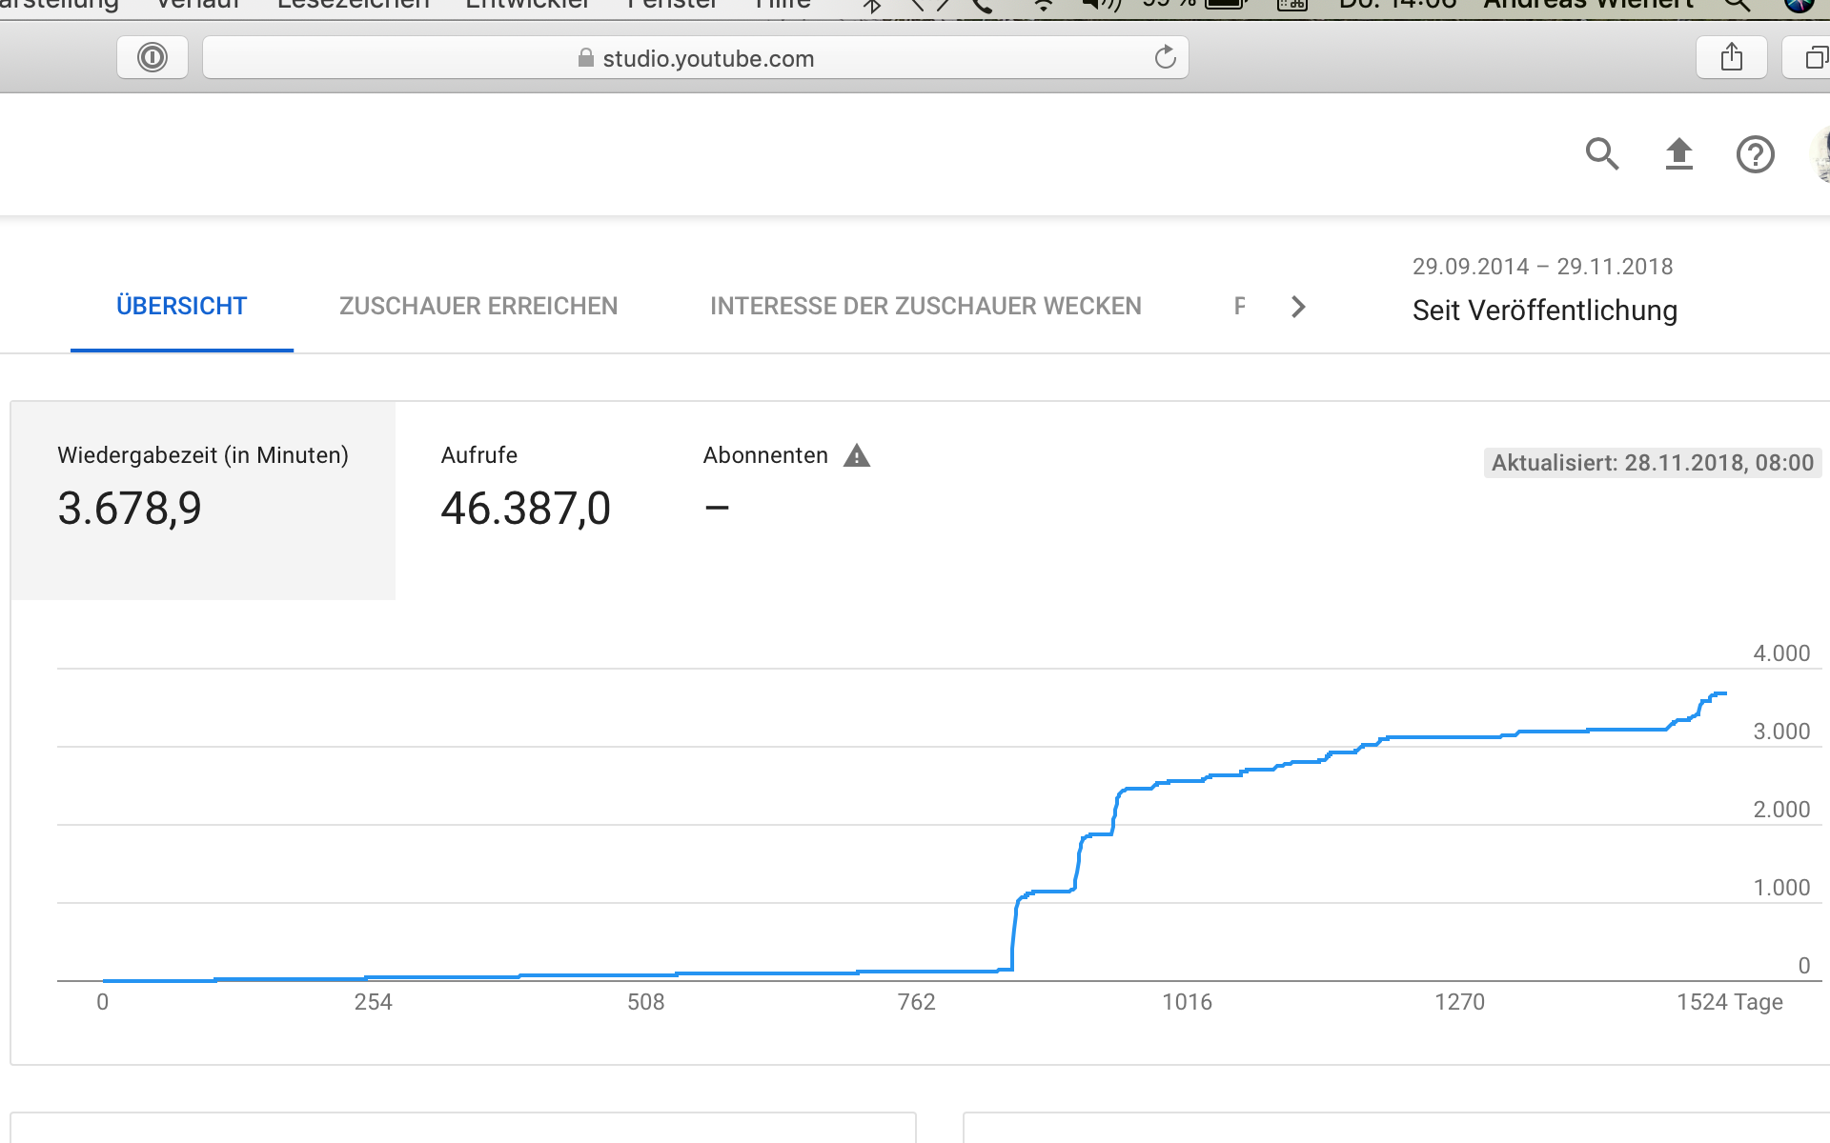This screenshot has width=1830, height=1143.
Task: Show the Aufrufe metric chart
Action: coord(525,500)
